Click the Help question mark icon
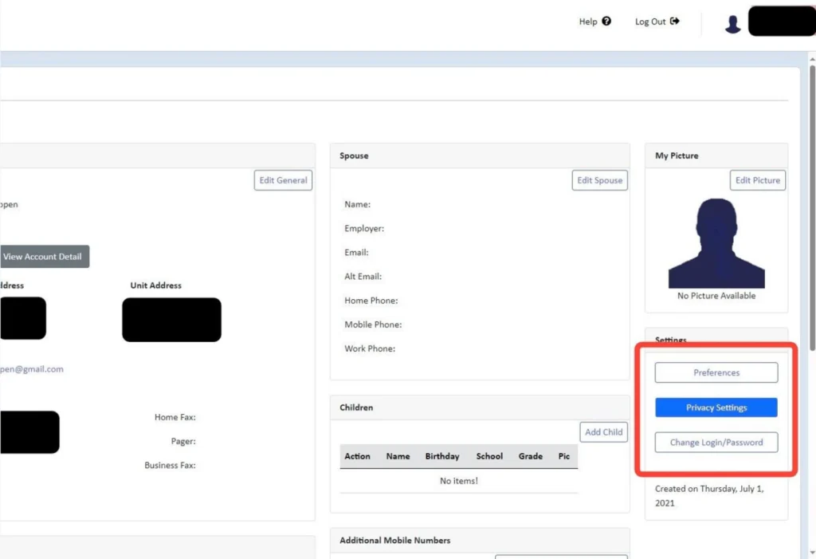The image size is (816, 559). click(x=606, y=22)
